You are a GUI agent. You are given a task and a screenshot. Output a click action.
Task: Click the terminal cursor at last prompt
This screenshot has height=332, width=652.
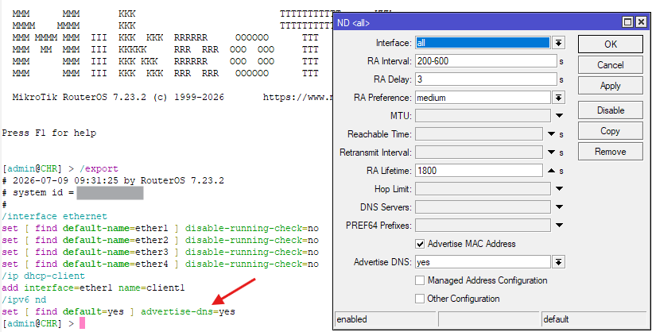point(82,323)
